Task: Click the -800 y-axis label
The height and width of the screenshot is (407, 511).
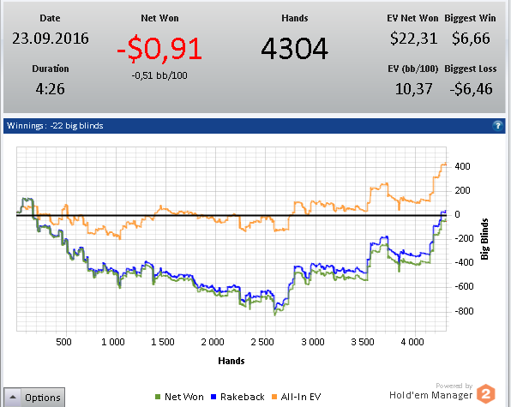Action: tap(464, 311)
